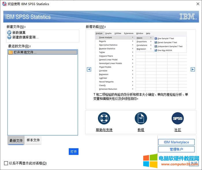
Task: Select the 新建数据集 dataset icon
Action: click(x=9, y=33)
